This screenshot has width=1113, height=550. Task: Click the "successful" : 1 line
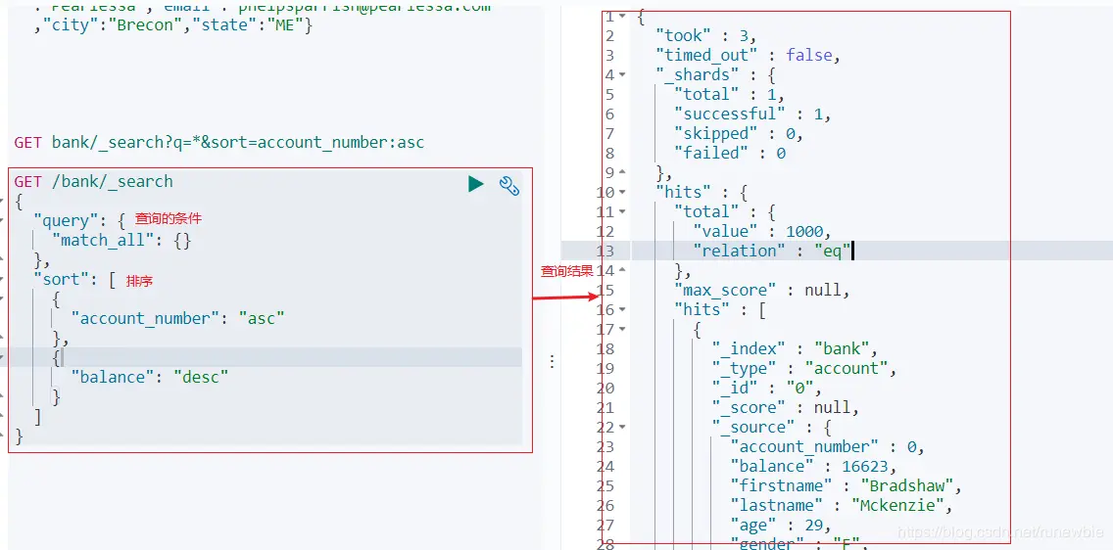coord(753,114)
